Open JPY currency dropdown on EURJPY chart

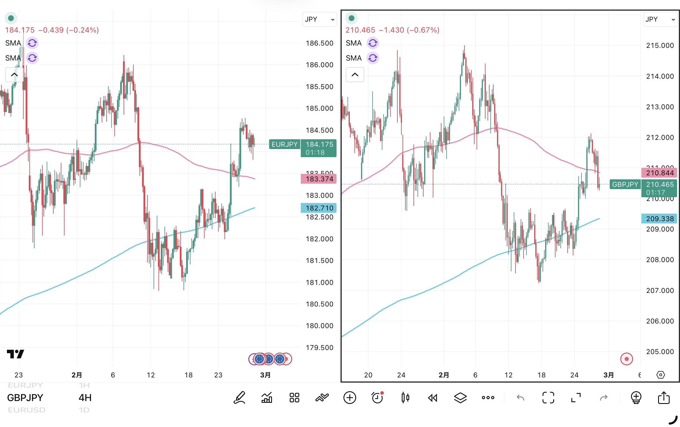click(x=320, y=19)
